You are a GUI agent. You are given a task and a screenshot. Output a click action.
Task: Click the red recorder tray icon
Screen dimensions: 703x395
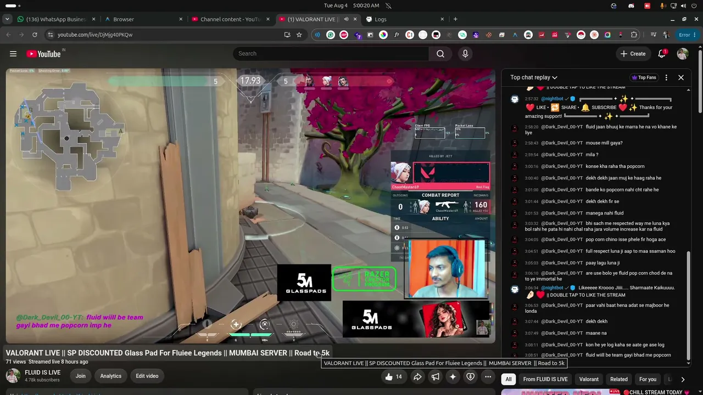(647, 5)
